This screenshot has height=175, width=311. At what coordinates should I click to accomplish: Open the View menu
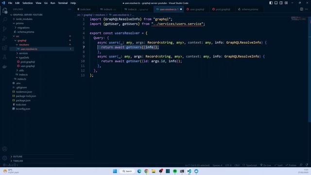38,3
